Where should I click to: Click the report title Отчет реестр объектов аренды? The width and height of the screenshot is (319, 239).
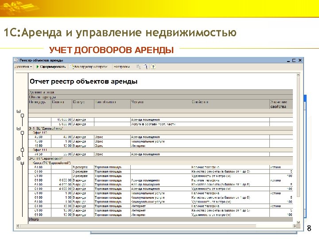[84, 81]
